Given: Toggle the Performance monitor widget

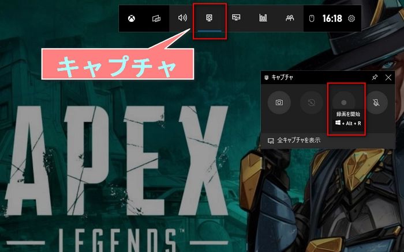Looking at the screenshot, I should click(x=236, y=18).
